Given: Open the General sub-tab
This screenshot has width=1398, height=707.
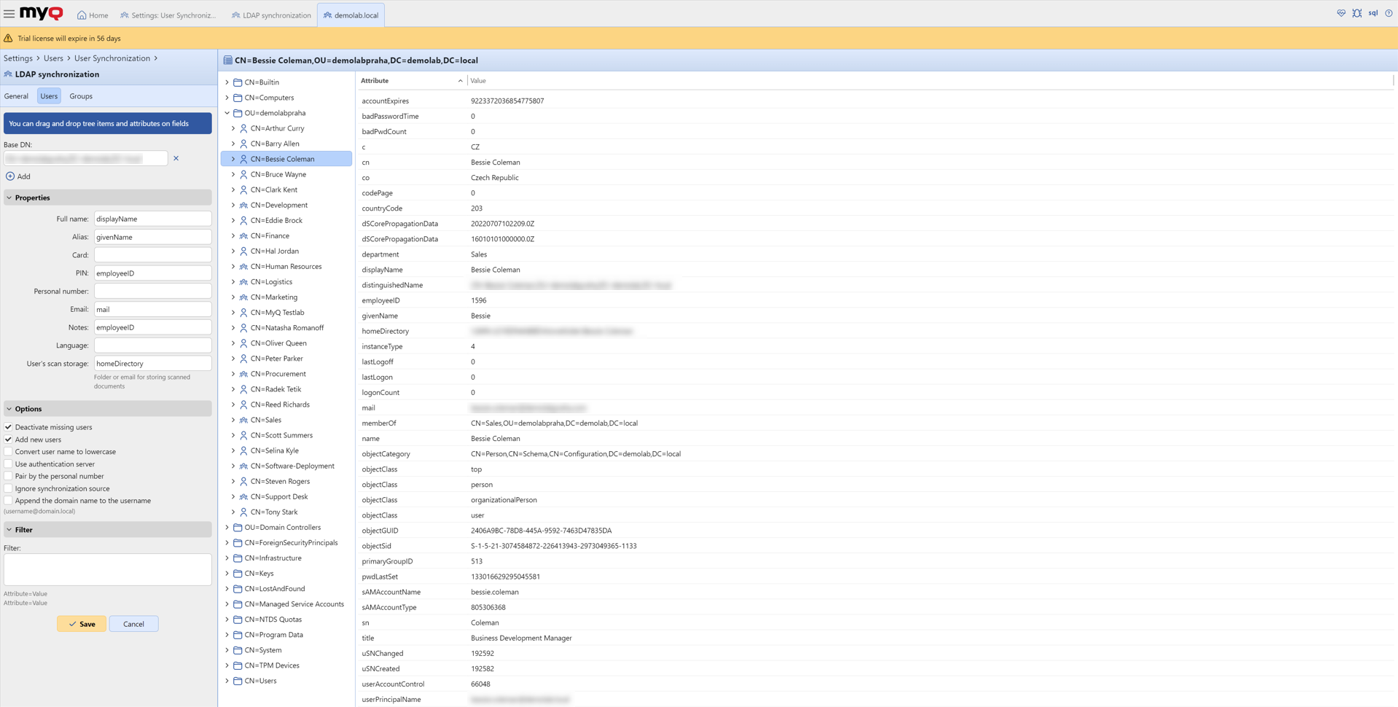Looking at the screenshot, I should click(16, 96).
